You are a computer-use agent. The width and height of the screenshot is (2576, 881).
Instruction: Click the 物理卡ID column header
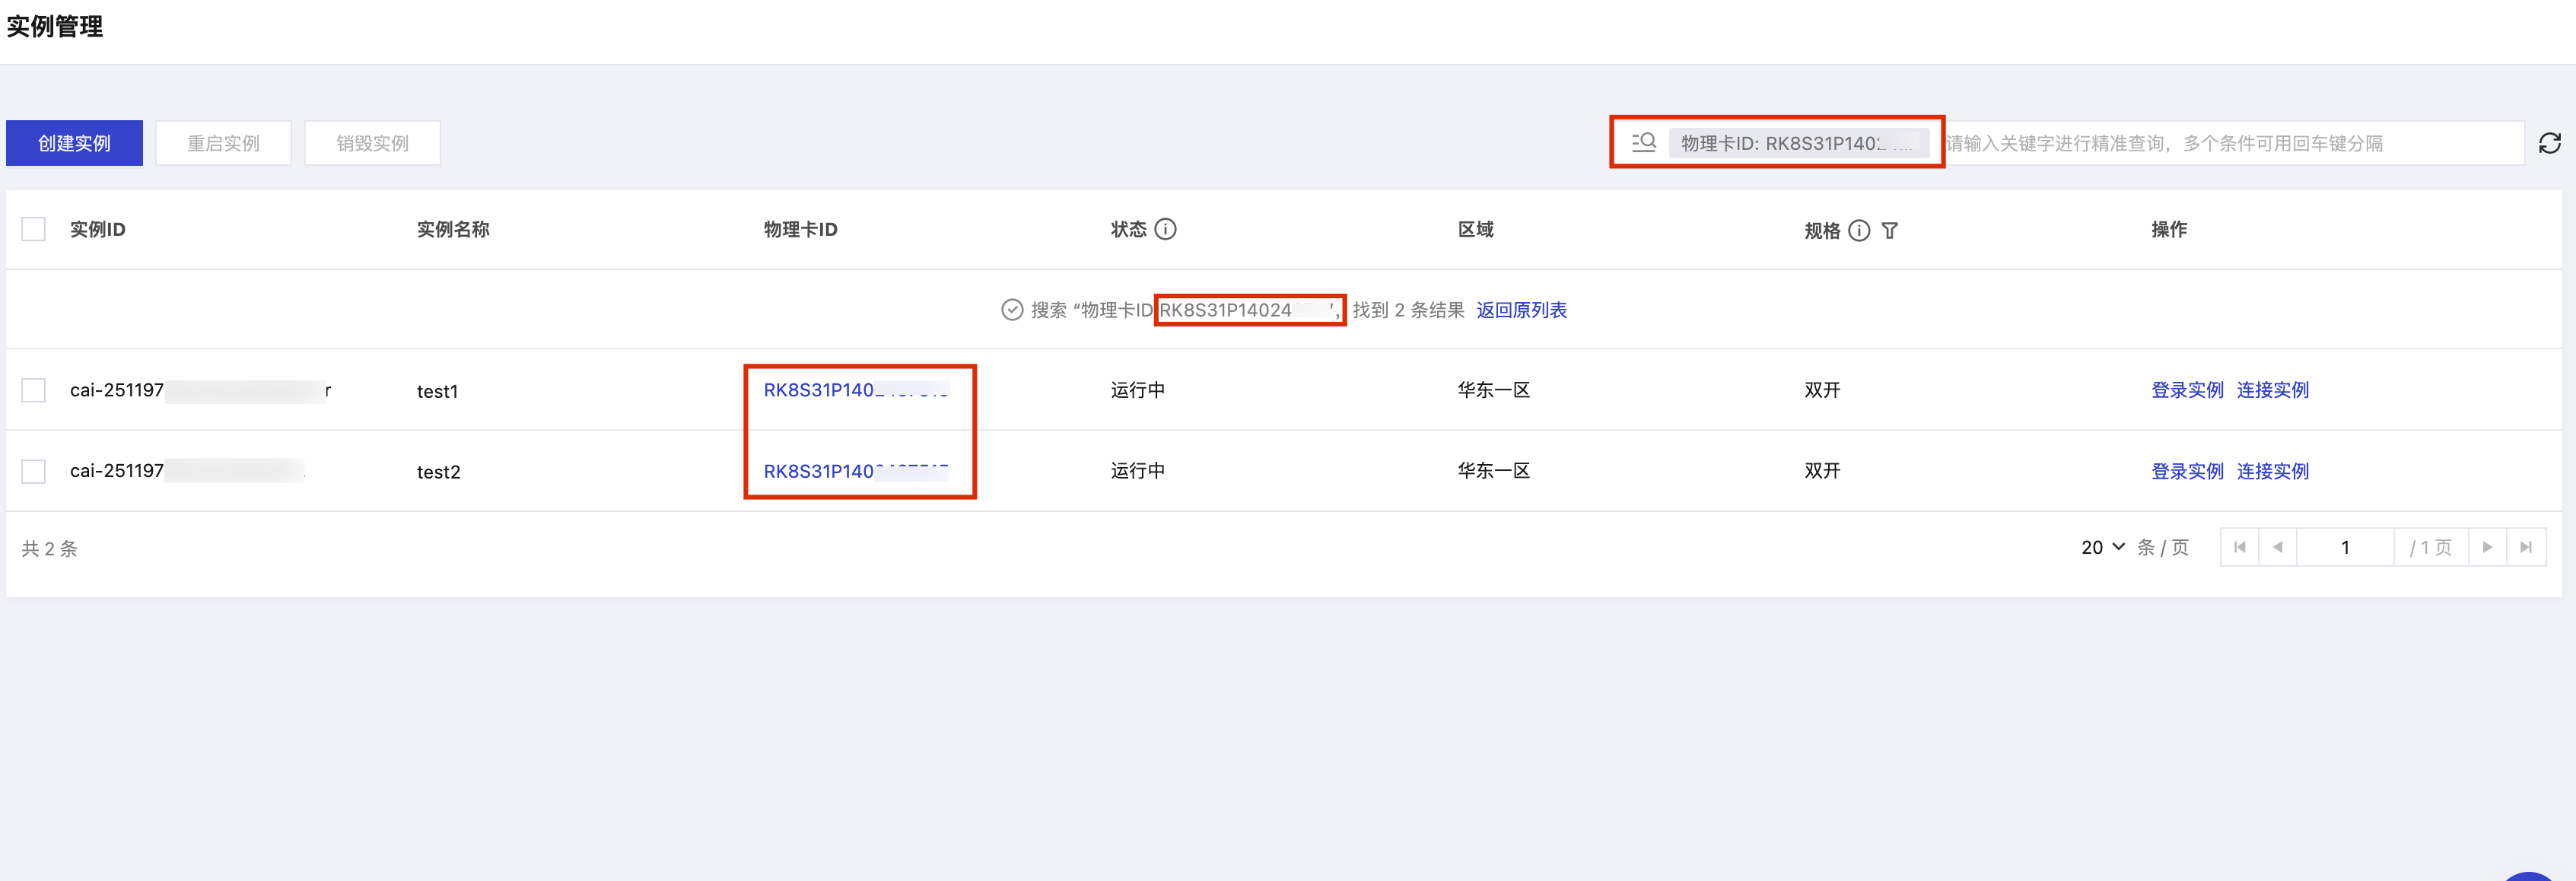800,229
